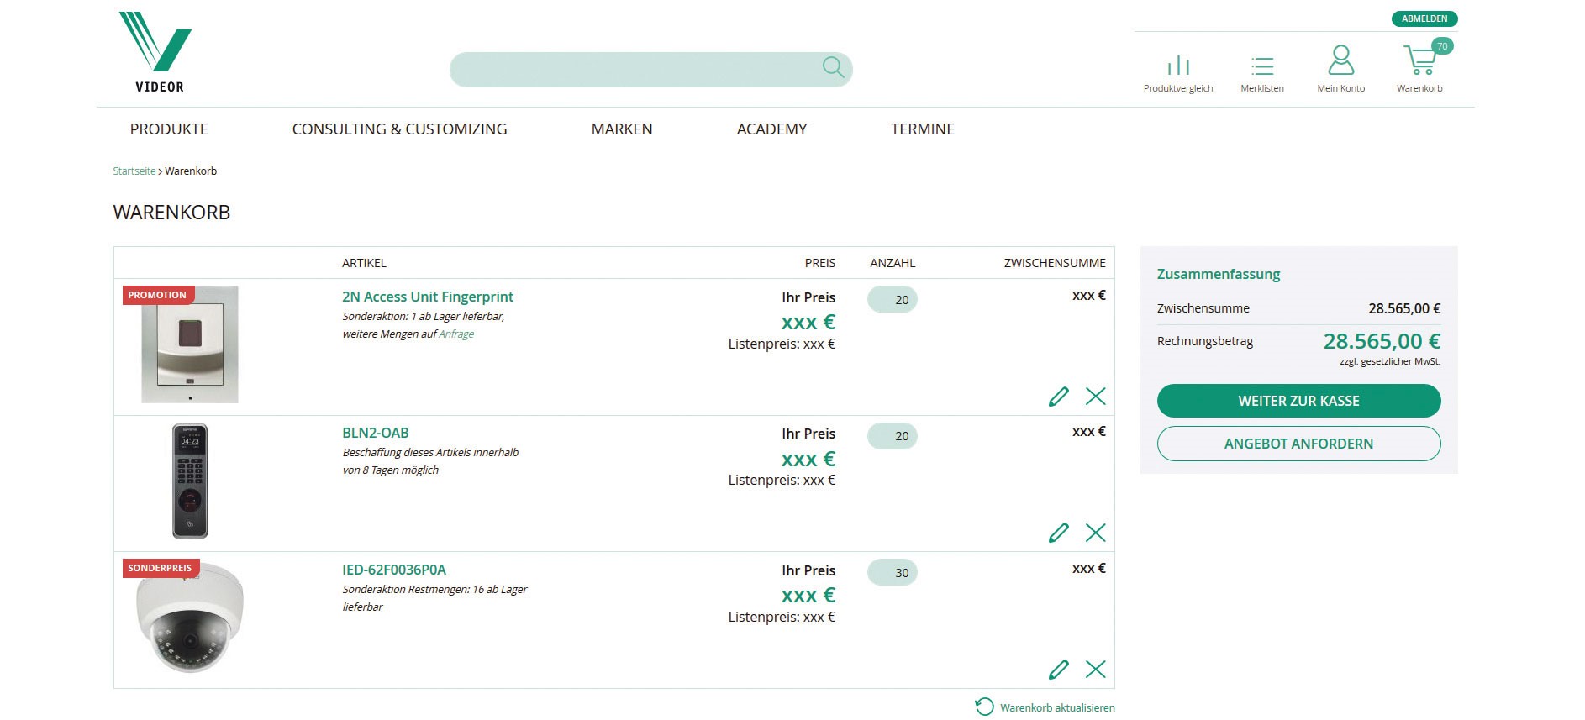Click 'Sonderaktion Restmengen: 16 ab Lager' text
Image resolution: width=1585 pixels, height=720 pixels.
(434, 590)
